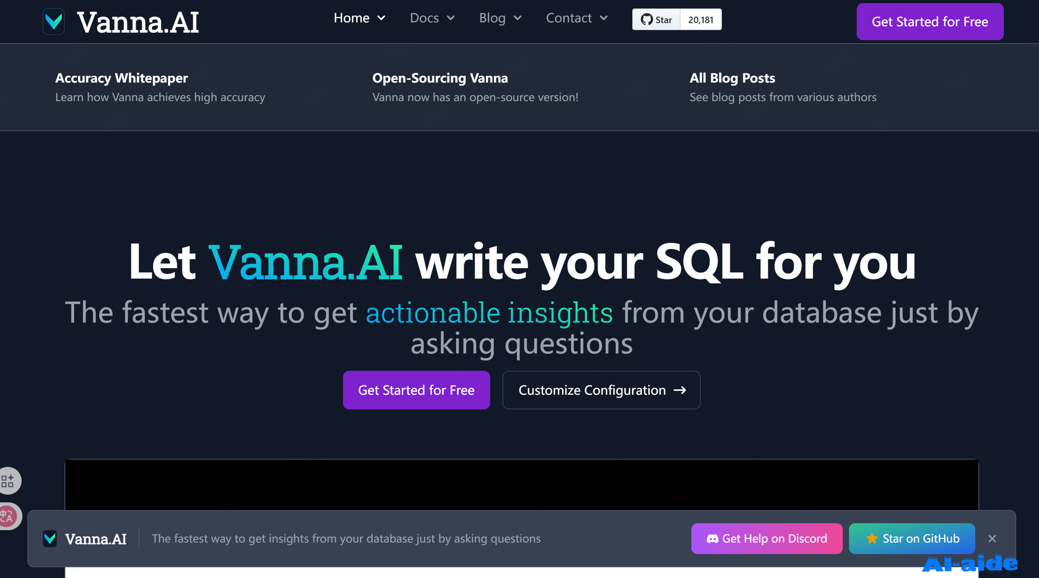Image resolution: width=1039 pixels, height=578 pixels.
Task: Click Get Help on Discord button
Action: pyautogui.click(x=767, y=539)
